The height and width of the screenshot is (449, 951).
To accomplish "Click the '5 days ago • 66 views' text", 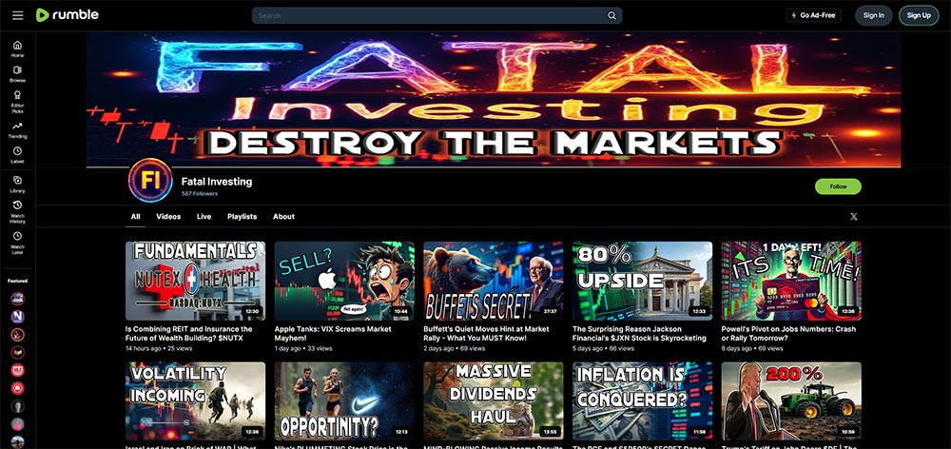I will pyautogui.click(x=603, y=348).
